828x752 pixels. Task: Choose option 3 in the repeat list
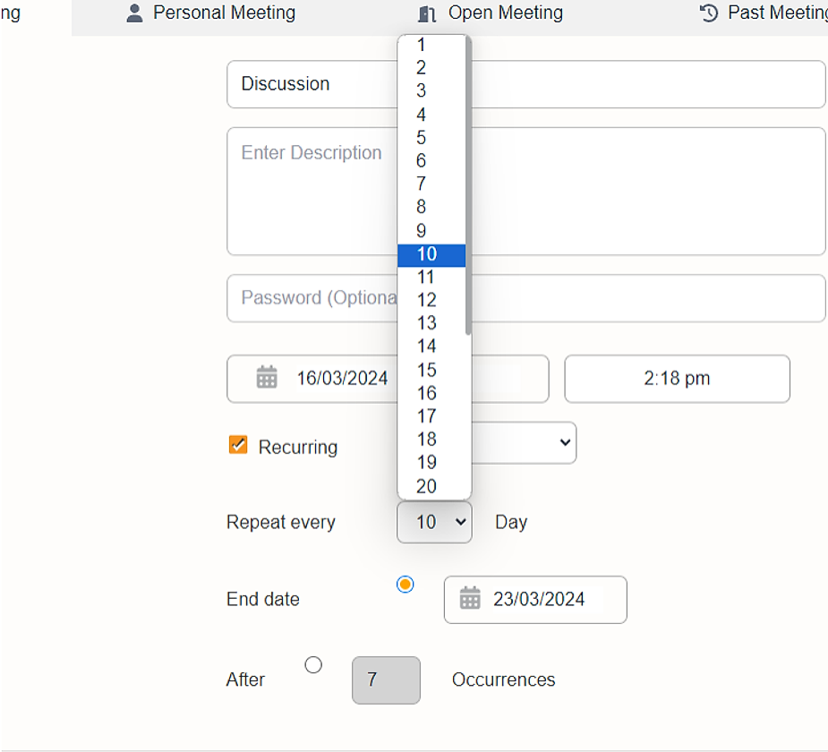431,90
